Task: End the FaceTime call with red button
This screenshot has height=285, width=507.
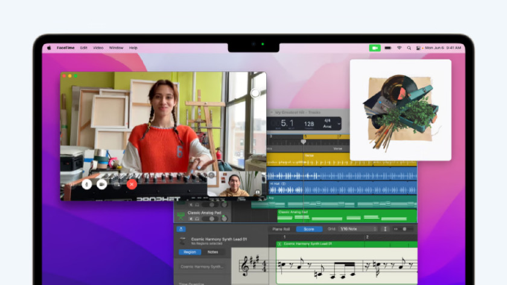Action: (x=132, y=184)
